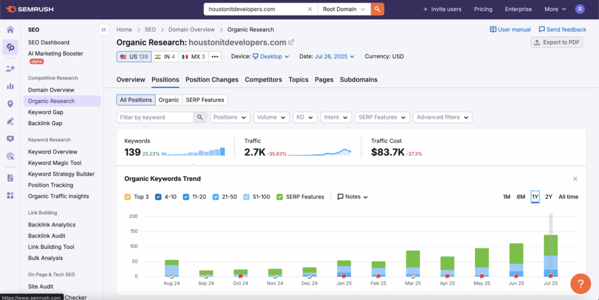Click Invite users
Viewport: 599px width, 300px height.
tap(442, 9)
